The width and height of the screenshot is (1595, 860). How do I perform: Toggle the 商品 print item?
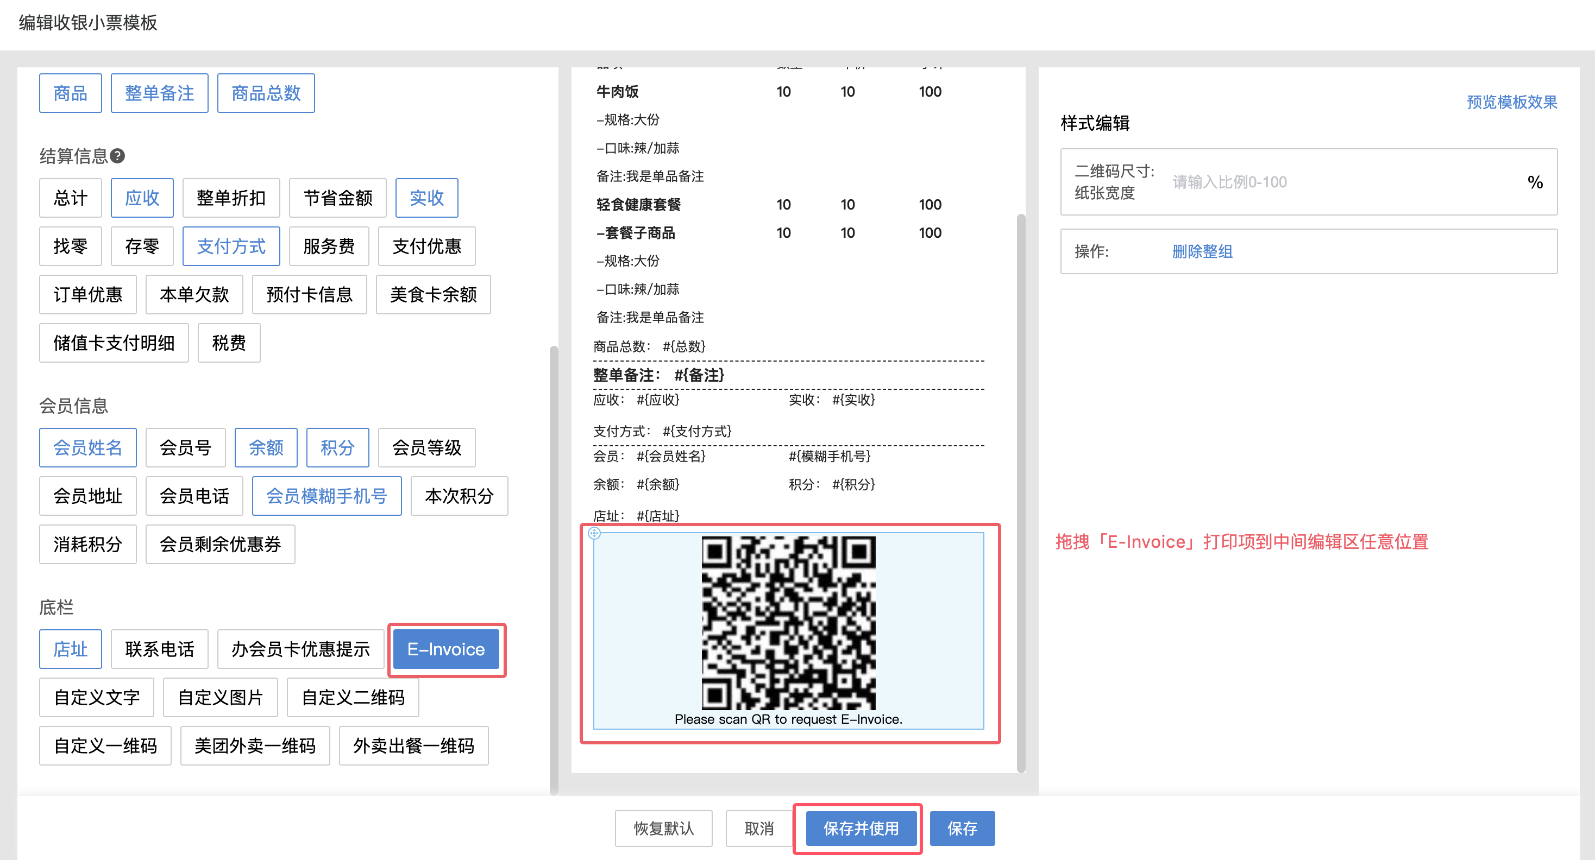coord(71,93)
